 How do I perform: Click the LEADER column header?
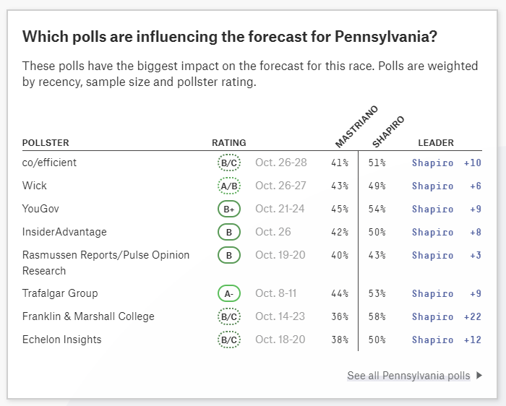(x=436, y=142)
